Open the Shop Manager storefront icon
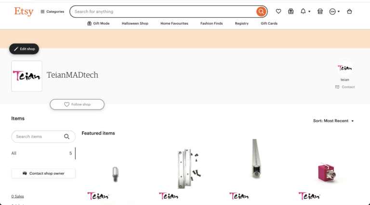The width and height of the screenshot is (370, 205). (320, 12)
